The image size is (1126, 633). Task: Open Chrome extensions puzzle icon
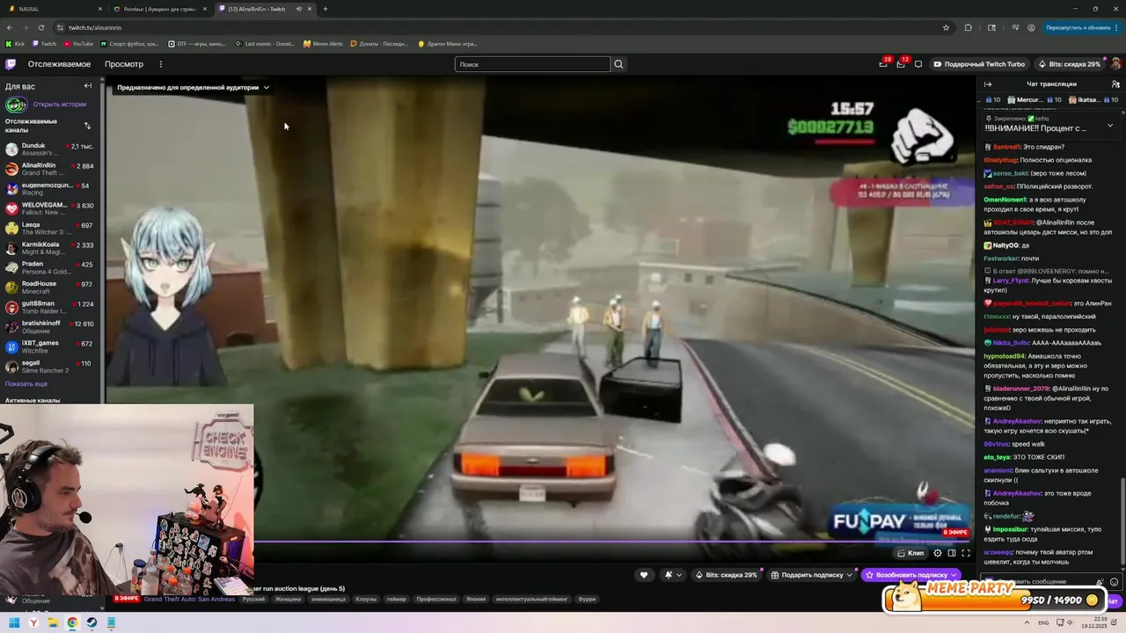[x=969, y=27]
